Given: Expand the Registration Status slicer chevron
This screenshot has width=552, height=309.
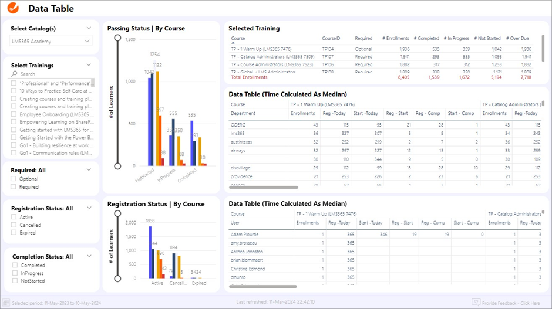Looking at the screenshot, I should (x=89, y=208).
